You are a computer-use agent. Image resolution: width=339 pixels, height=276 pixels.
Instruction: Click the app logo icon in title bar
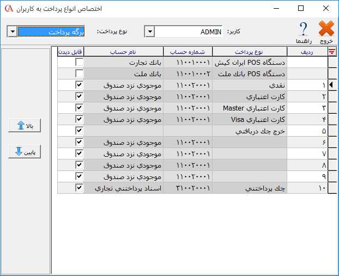click(7, 9)
